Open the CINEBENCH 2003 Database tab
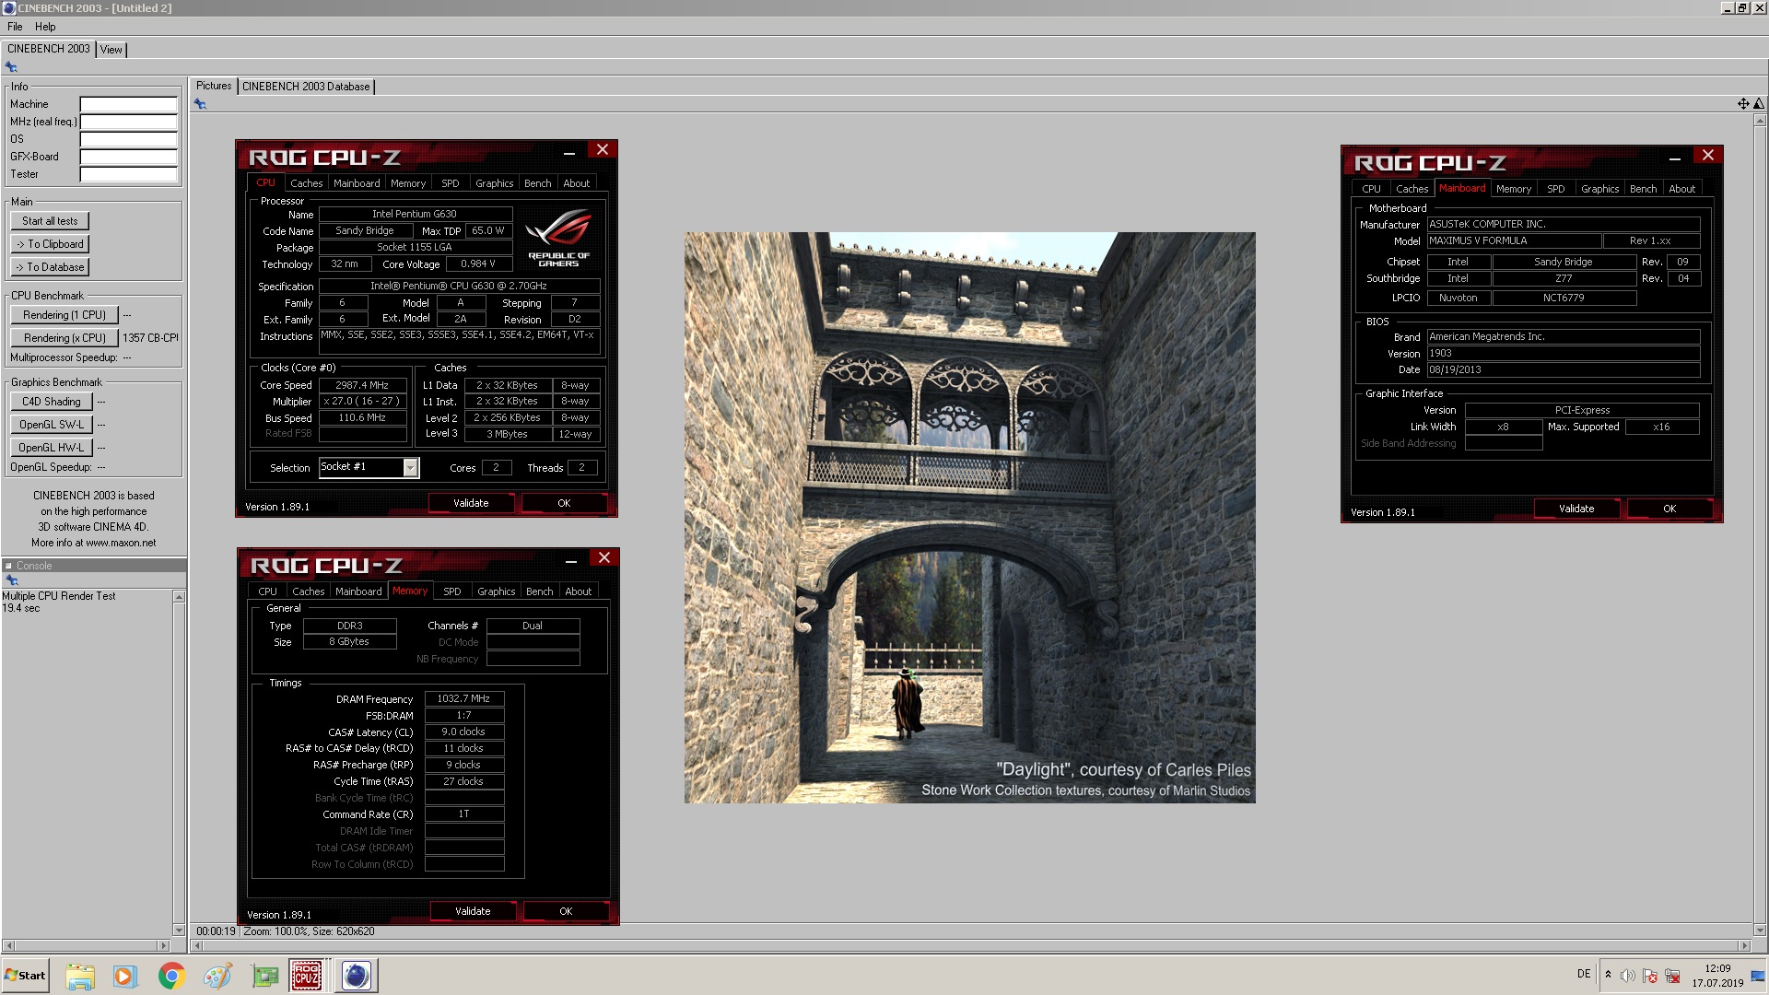Screen dimensions: 1769x995 (x=306, y=87)
